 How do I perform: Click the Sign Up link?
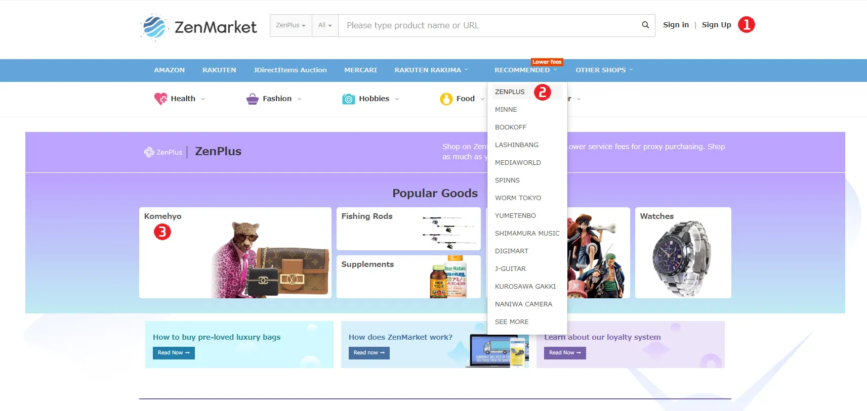[716, 25]
